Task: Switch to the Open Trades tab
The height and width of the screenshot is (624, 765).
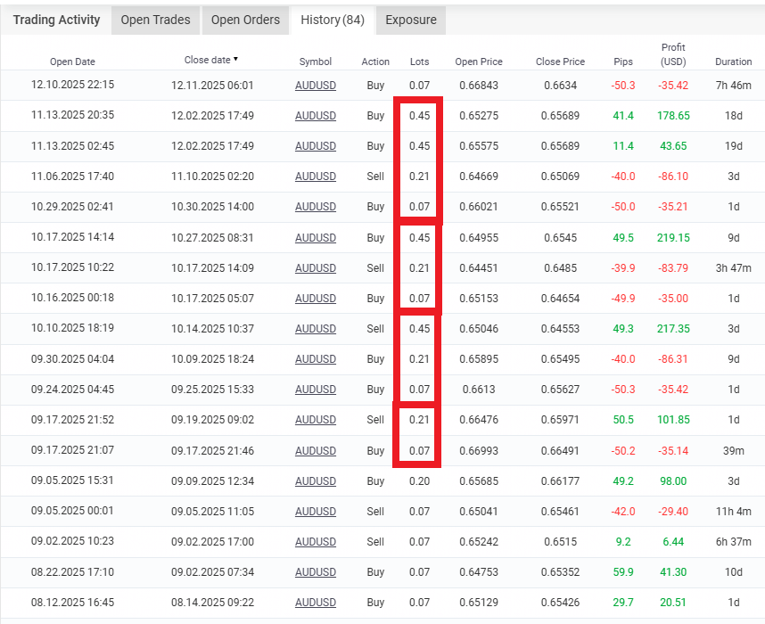Action: click(155, 20)
